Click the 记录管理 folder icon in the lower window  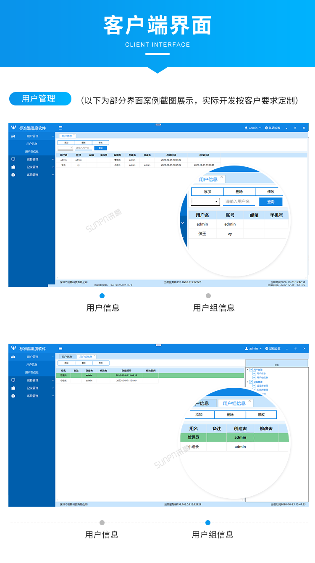[13, 388]
